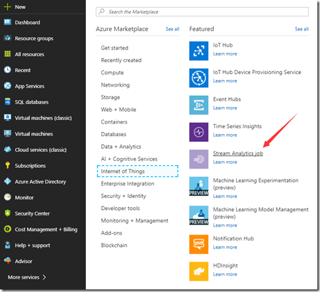Expand More services chevron

tap(44, 277)
